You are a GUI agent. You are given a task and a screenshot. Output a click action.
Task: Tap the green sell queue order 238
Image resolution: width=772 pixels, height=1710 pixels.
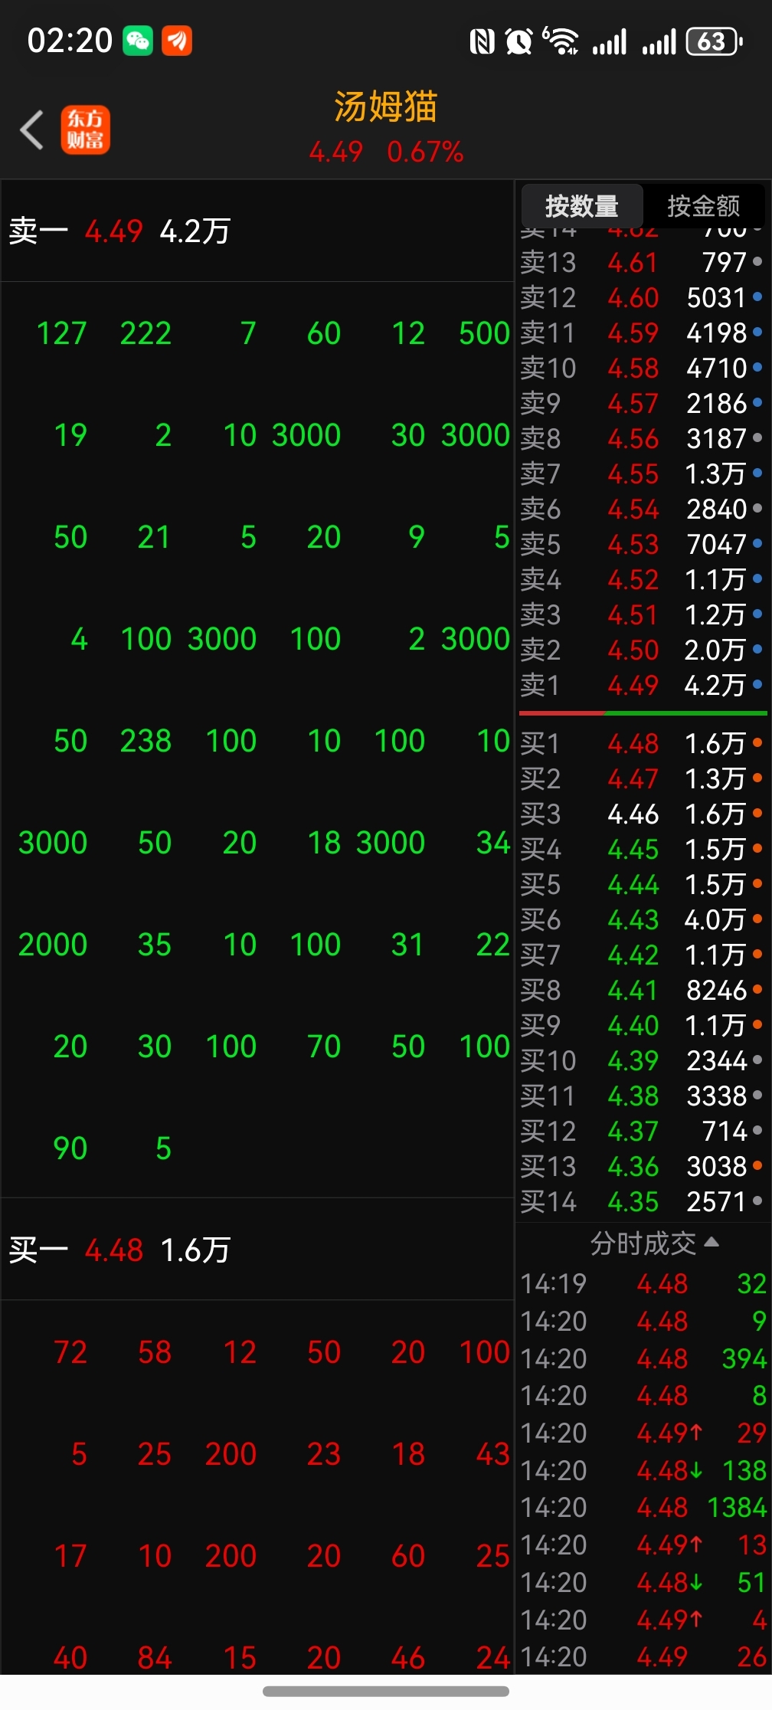click(x=146, y=741)
